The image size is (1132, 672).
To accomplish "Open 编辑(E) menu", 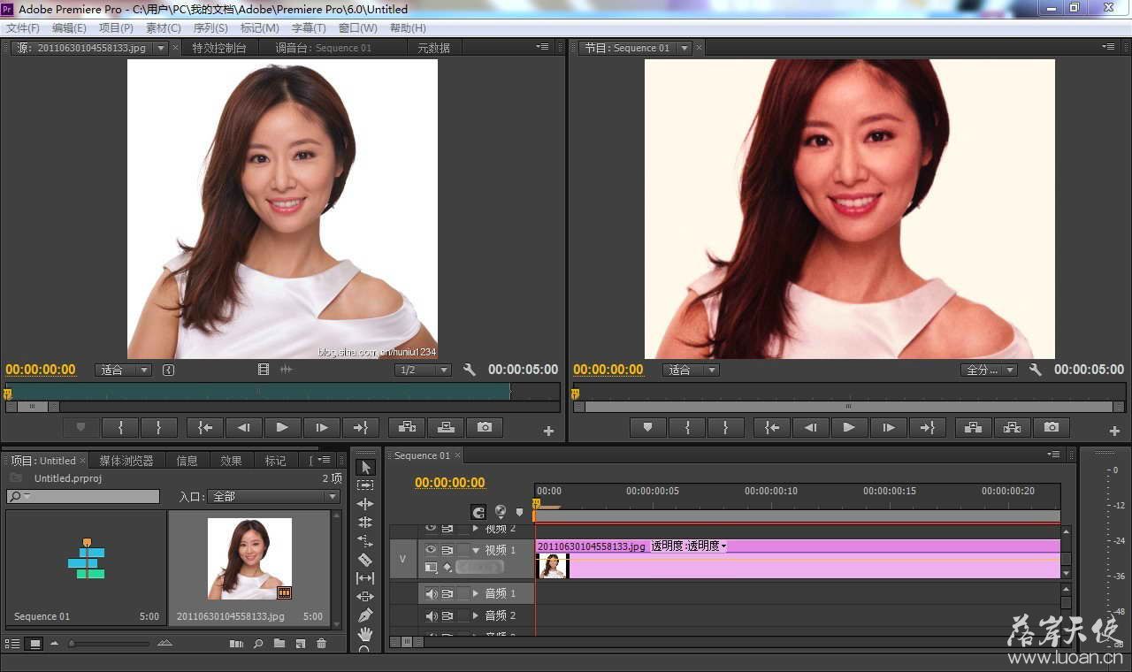I will [69, 28].
